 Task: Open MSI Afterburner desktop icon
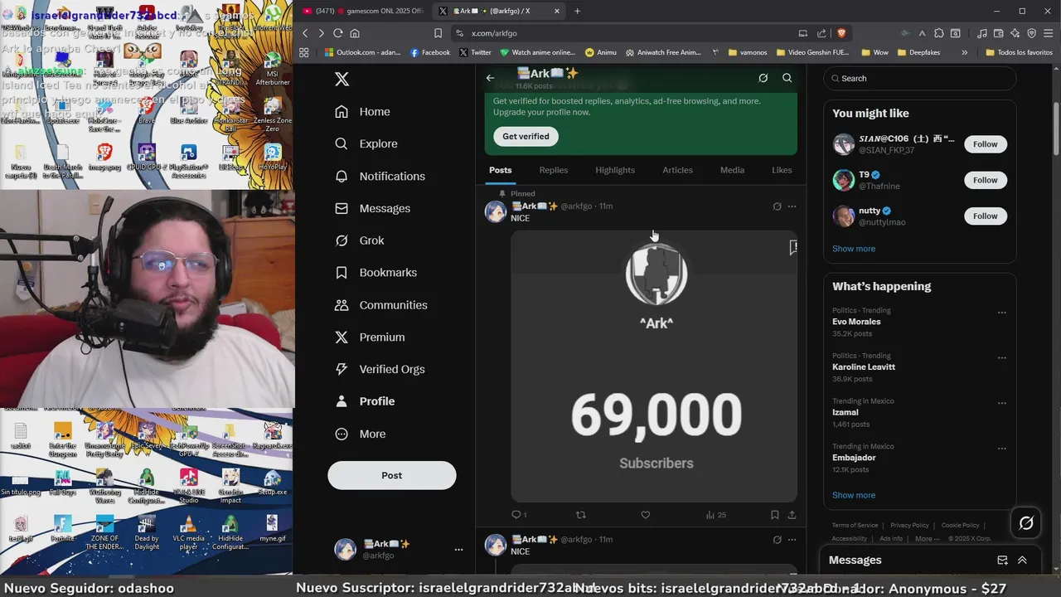pyautogui.click(x=272, y=70)
